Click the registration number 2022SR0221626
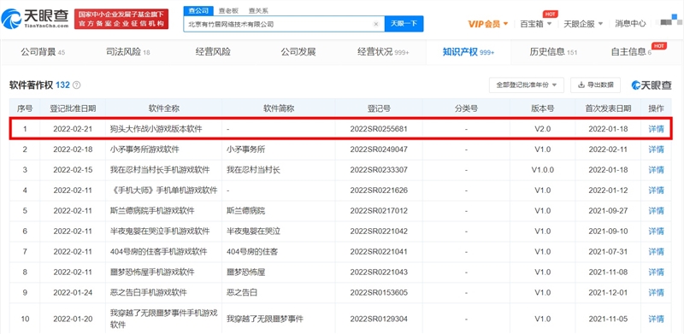The height and width of the screenshot is (334, 684). point(379,190)
